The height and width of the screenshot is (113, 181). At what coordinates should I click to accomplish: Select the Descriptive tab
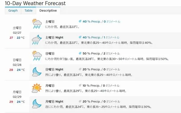(48, 11)
